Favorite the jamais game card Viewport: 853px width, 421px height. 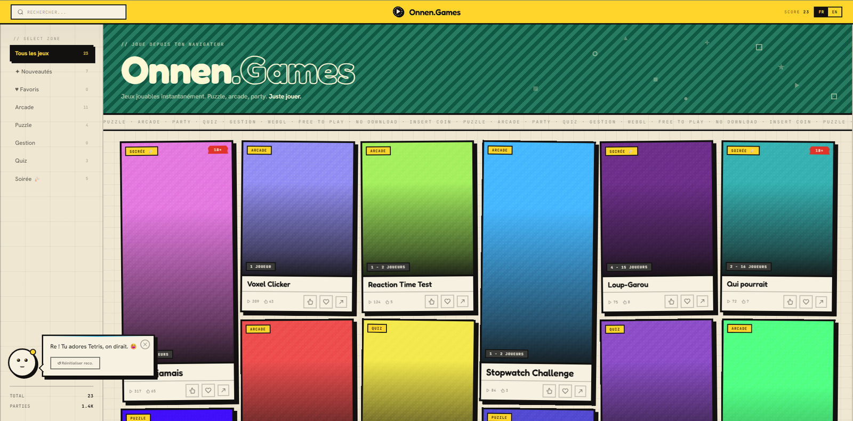point(208,391)
